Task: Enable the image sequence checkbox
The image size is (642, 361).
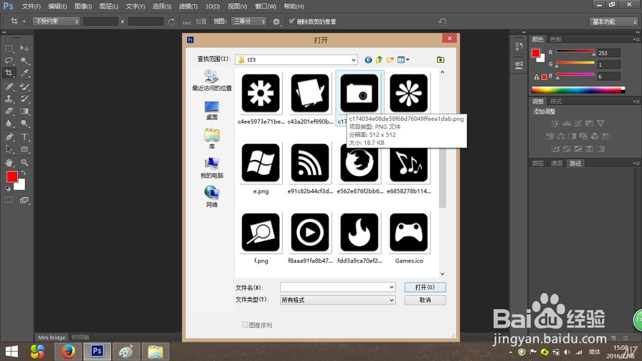Action: (x=245, y=325)
